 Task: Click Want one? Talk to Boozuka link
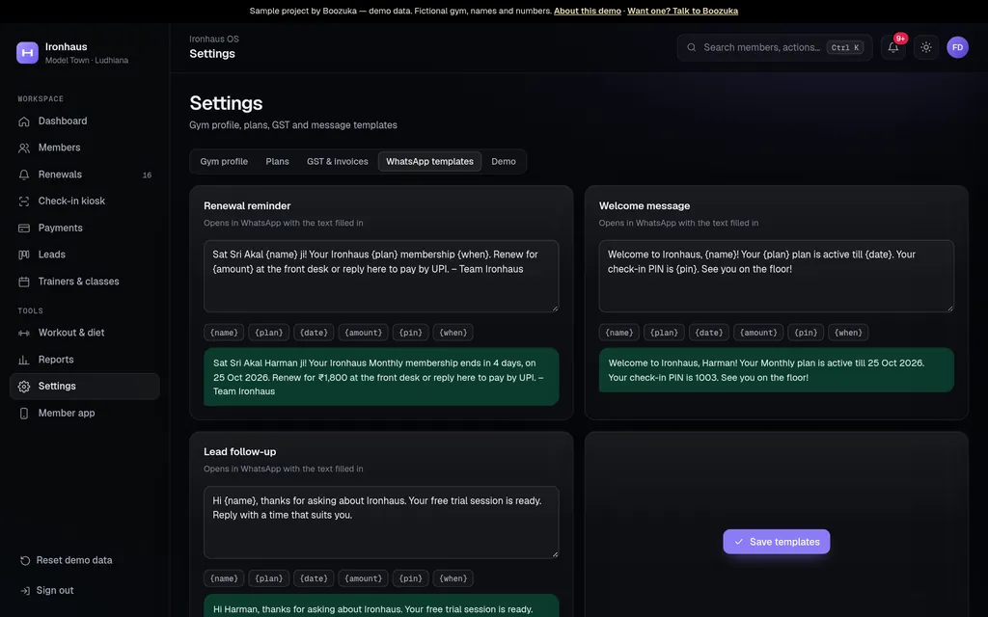coord(682,11)
